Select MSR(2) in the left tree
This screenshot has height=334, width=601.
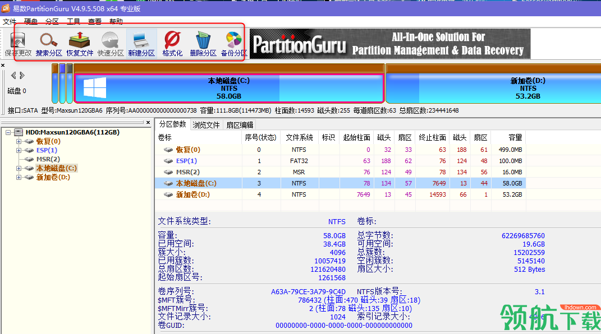pos(48,159)
